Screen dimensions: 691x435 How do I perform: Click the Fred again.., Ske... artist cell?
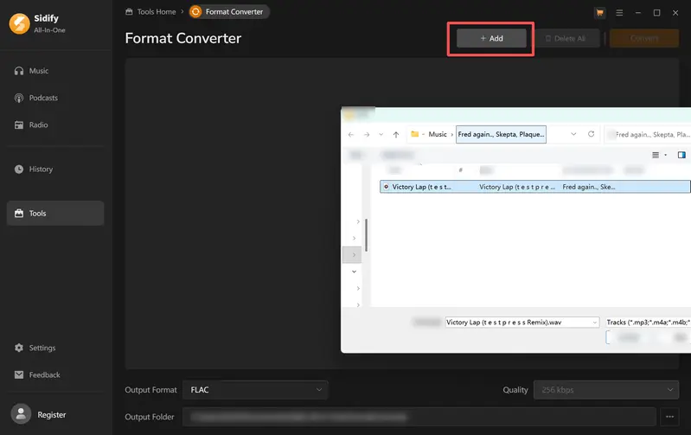(589, 187)
